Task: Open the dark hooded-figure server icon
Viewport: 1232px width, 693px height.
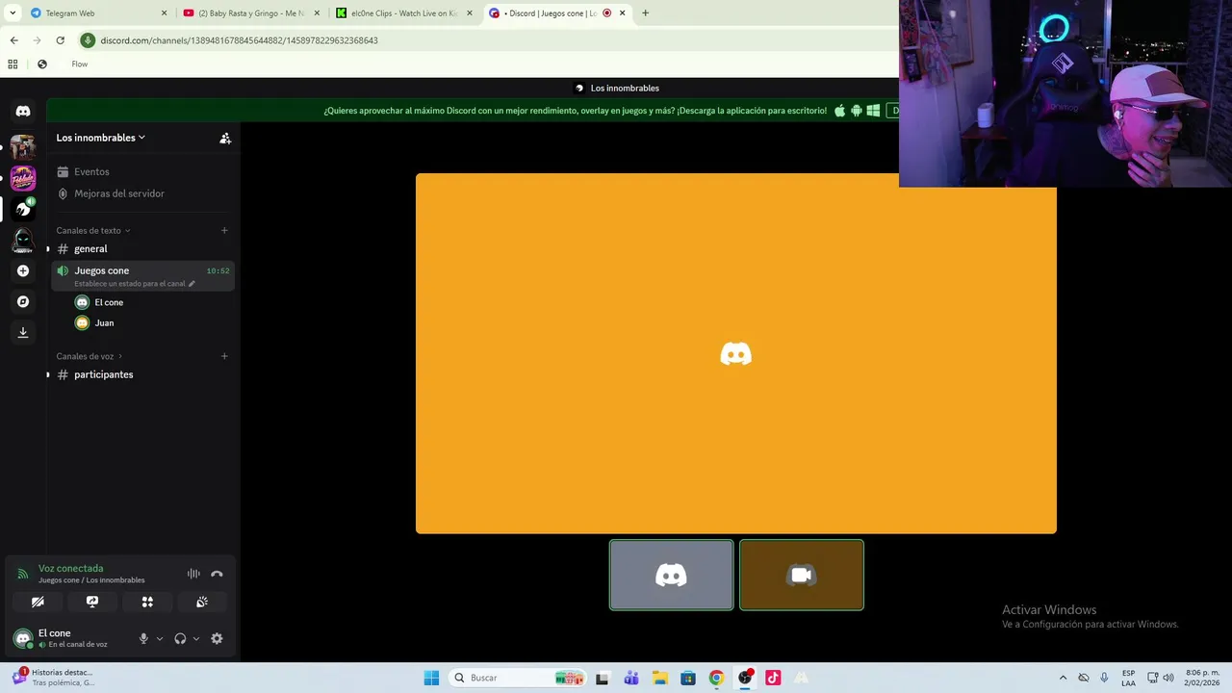Action: (x=23, y=240)
